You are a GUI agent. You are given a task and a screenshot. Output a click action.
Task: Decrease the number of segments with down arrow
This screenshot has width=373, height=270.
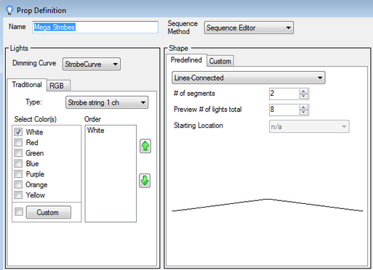[x=303, y=97]
